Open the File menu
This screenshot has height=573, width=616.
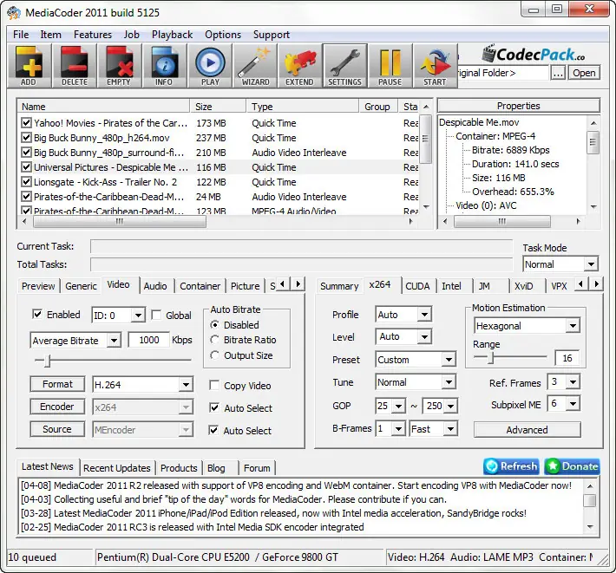click(21, 35)
